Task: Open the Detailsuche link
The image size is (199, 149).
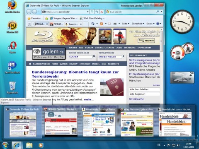Action: pyautogui.click(x=136, y=99)
